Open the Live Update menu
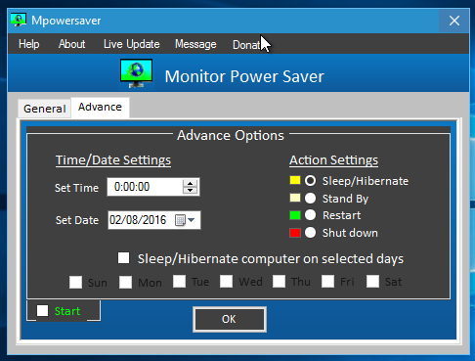Viewport: 475px width, 361px height. coord(132,44)
